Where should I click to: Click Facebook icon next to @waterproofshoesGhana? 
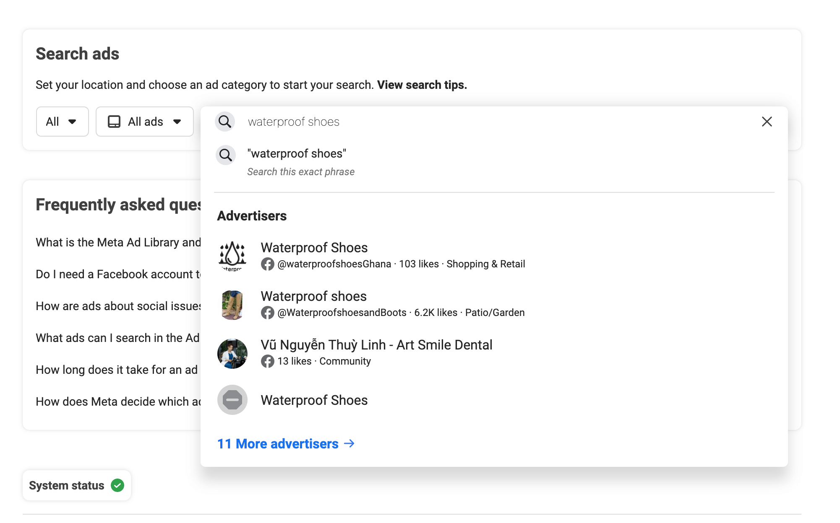[267, 264]
